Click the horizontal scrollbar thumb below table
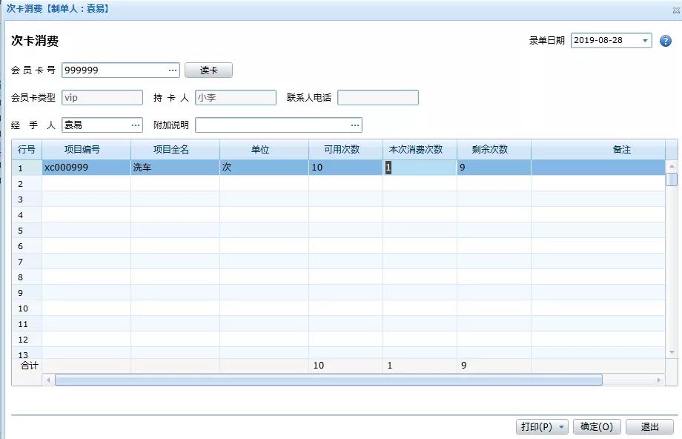Screen dimensions: 682x439 click(x=328, y=380)
